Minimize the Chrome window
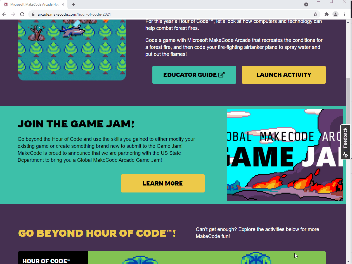Image resolution: width=352 pixels, height=264 pixels. point(318,2)
